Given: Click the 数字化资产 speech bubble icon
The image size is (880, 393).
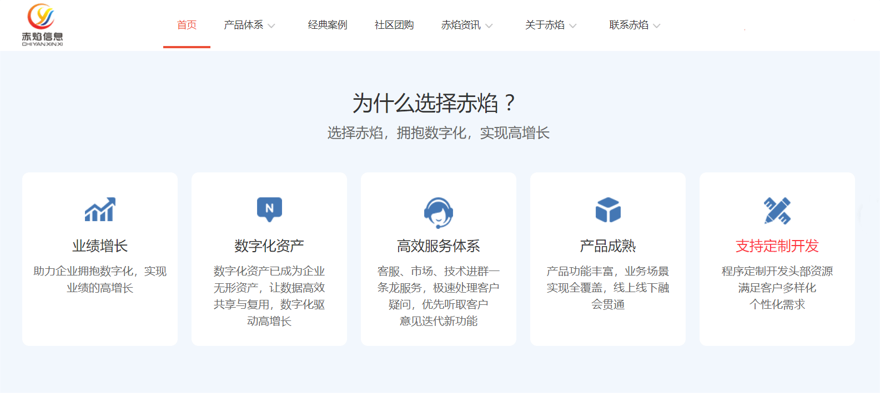Looking at the screenshot, I should tap(269, 210).
